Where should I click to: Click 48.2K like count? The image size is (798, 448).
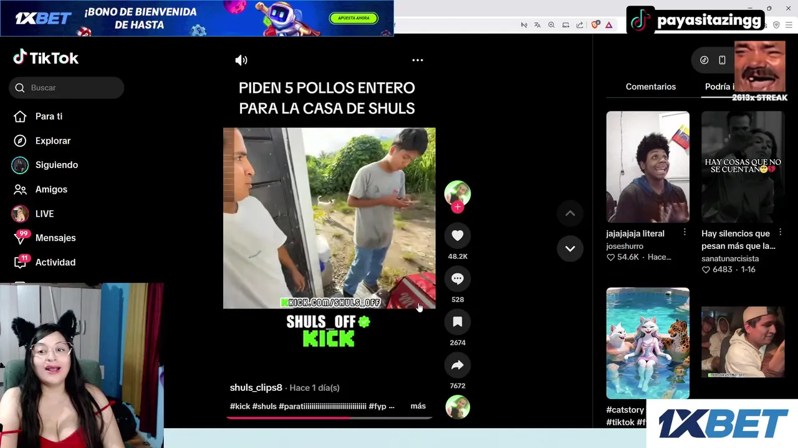coord(458,256)
